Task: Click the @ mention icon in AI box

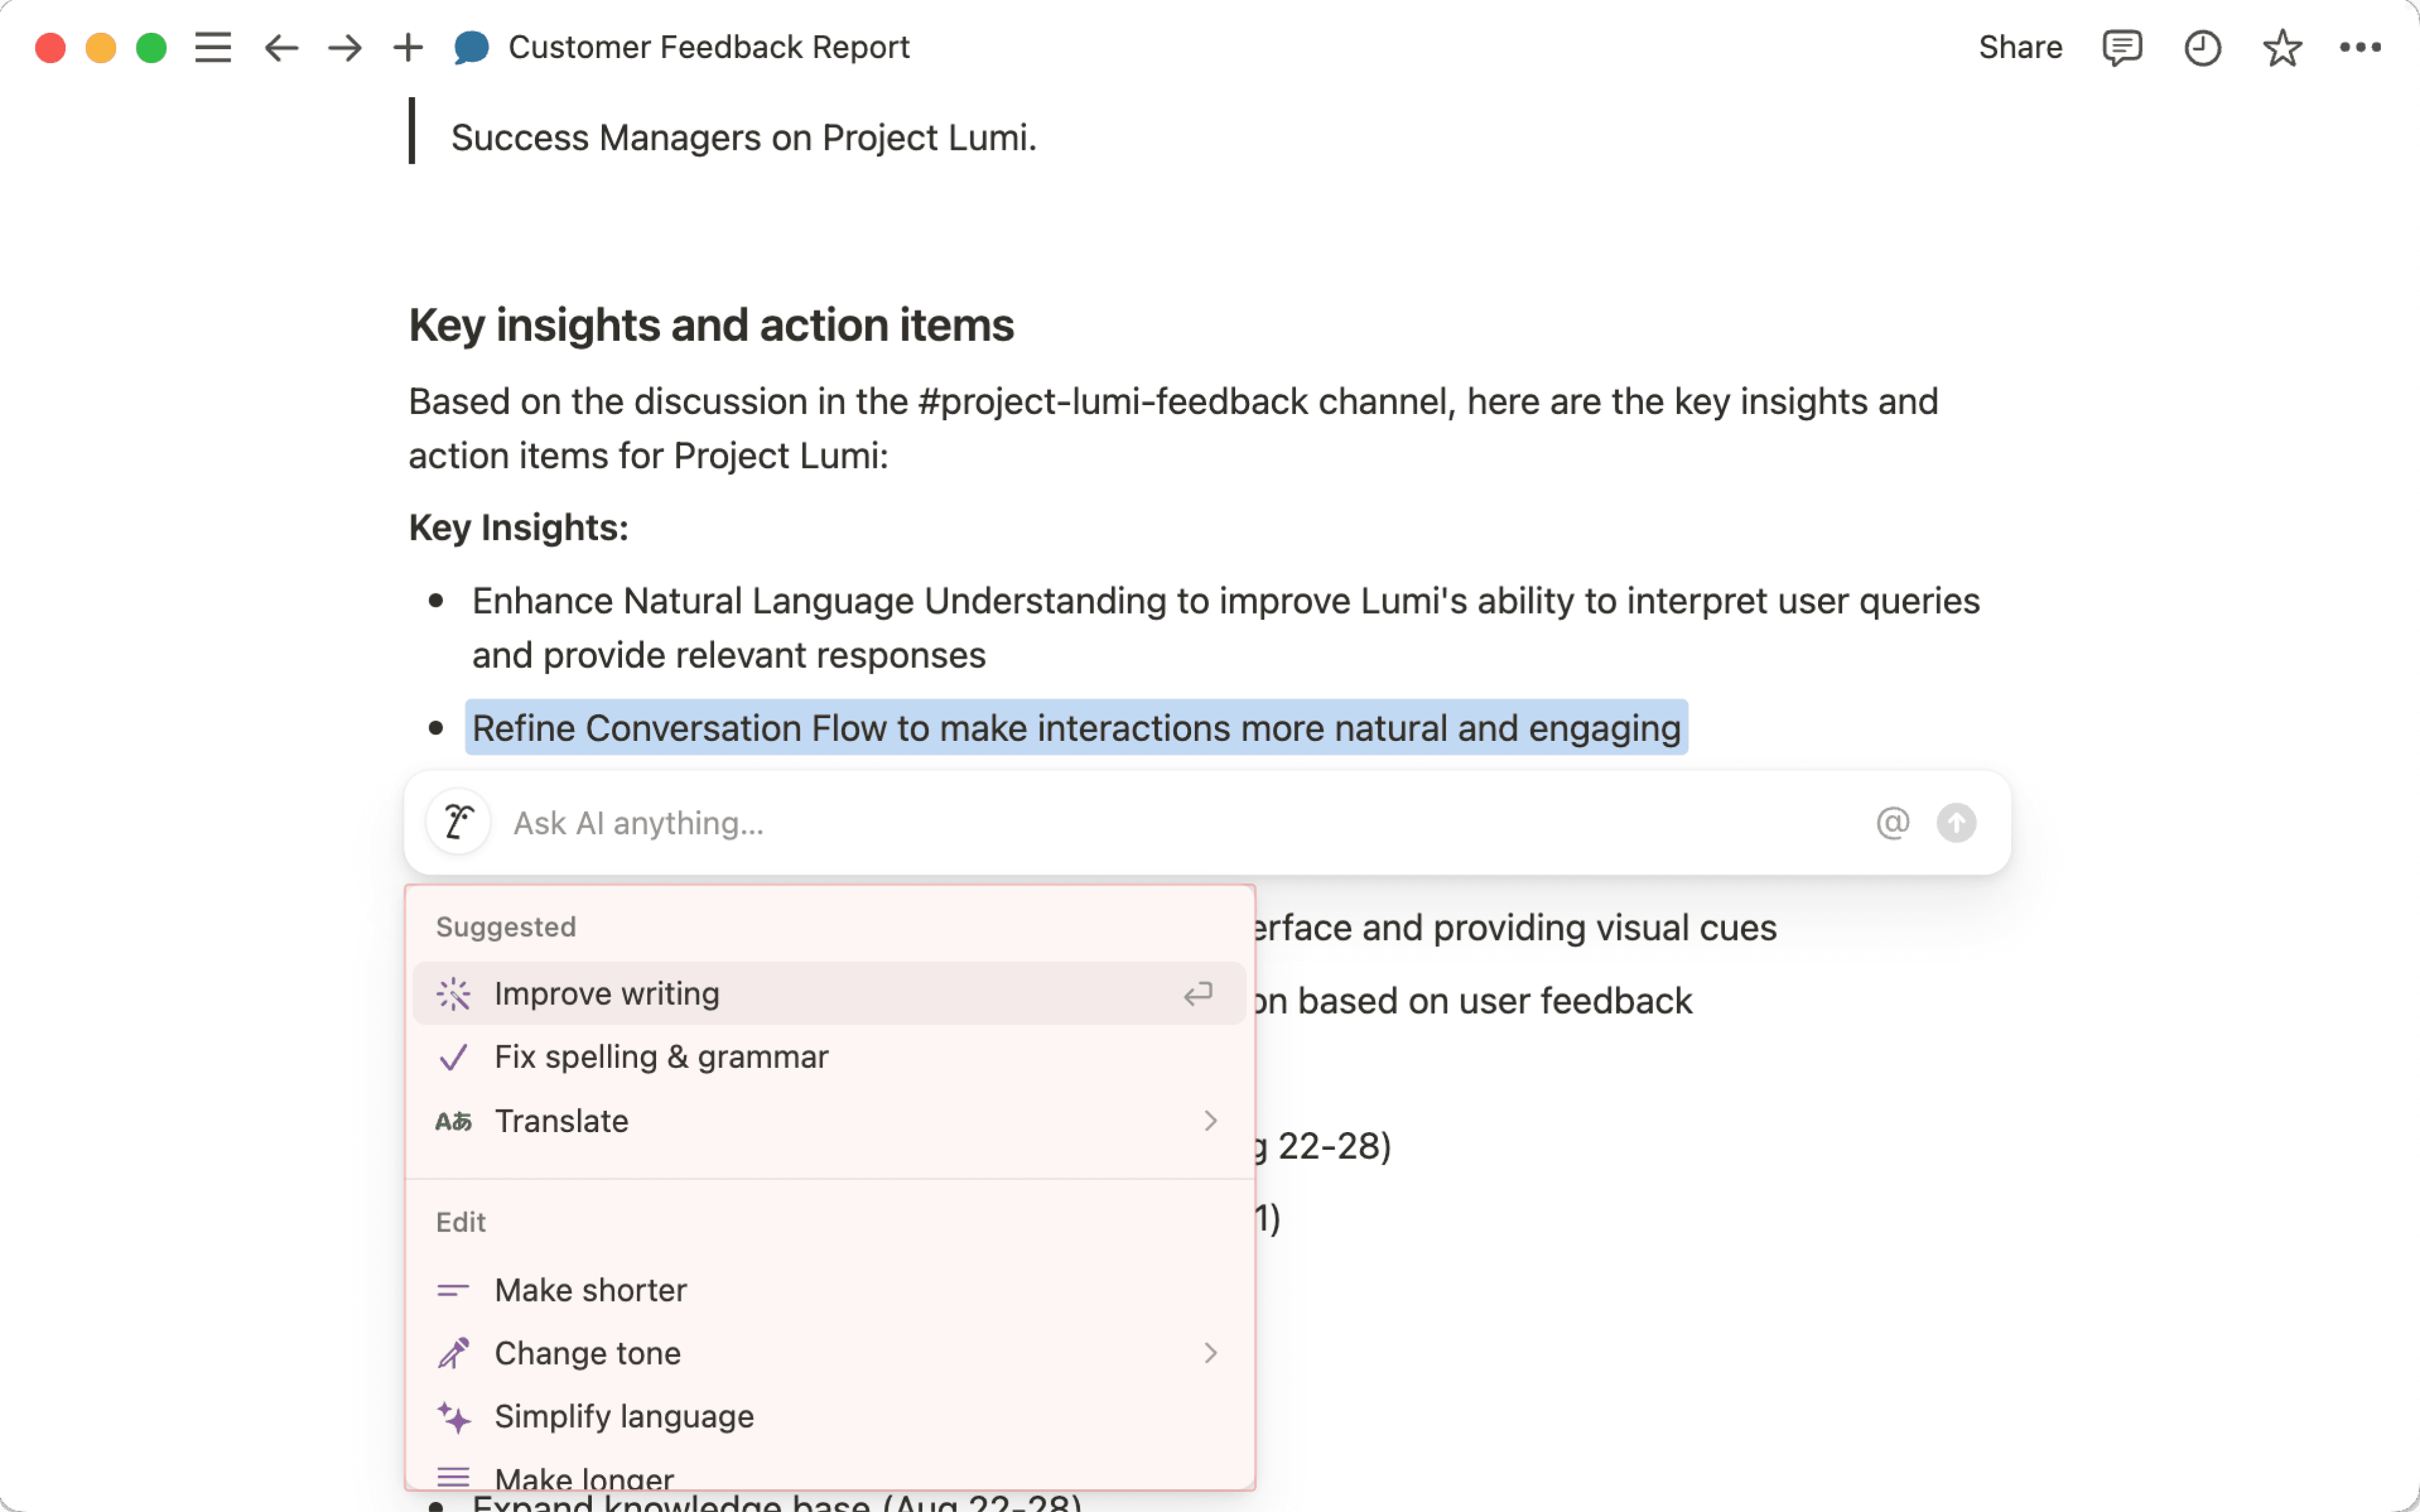Action: [x=1892, y=822]
